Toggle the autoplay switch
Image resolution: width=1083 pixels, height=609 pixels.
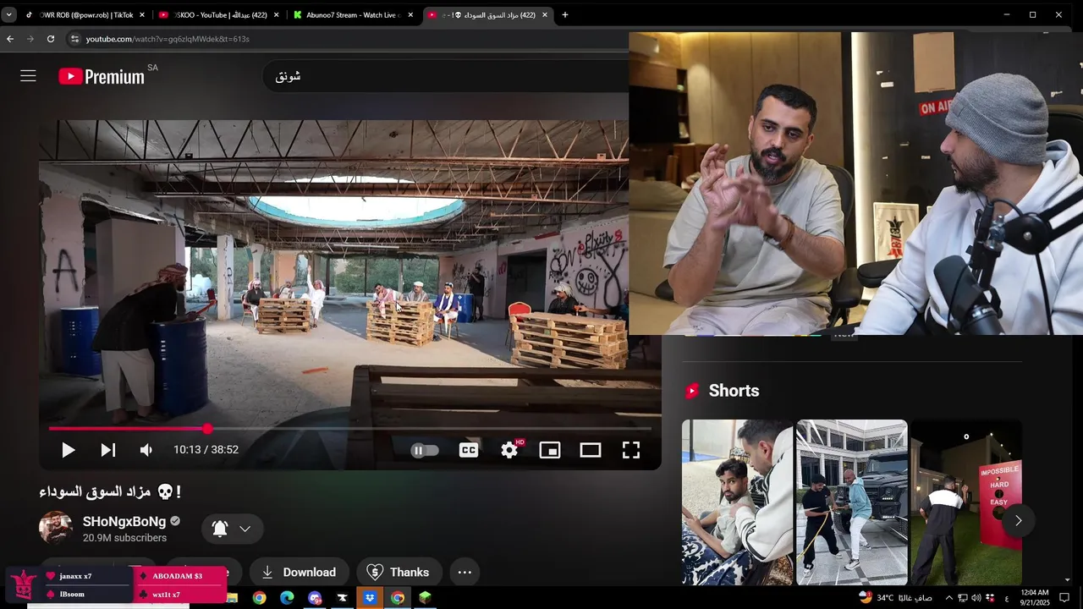tap(424, 450)
